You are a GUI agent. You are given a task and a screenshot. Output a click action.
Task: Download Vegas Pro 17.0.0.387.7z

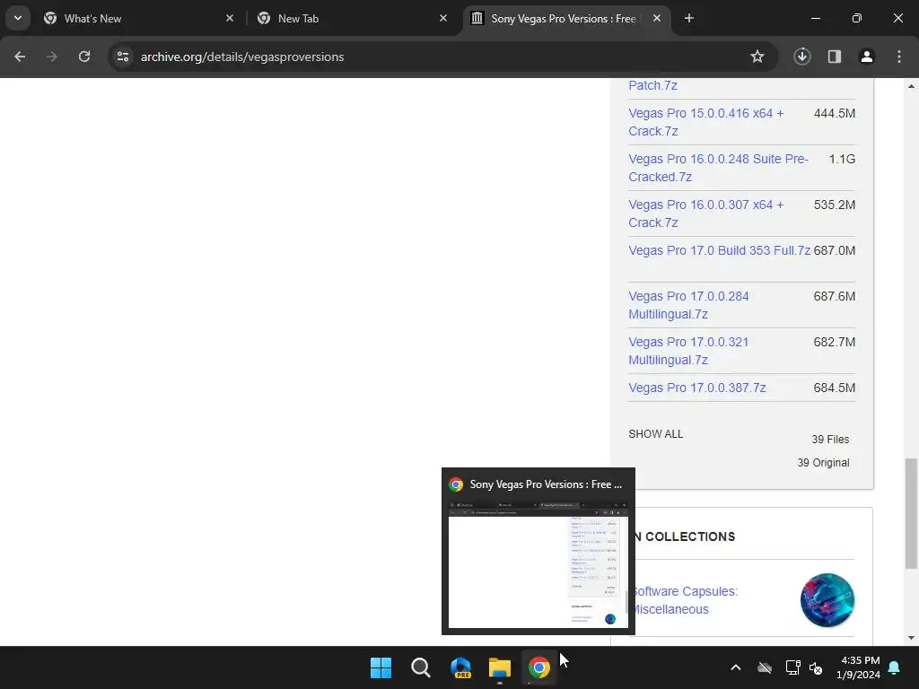click(x=696, y=388)
